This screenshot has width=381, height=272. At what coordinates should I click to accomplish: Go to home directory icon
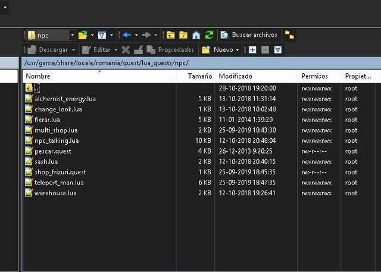click(196, 35)
